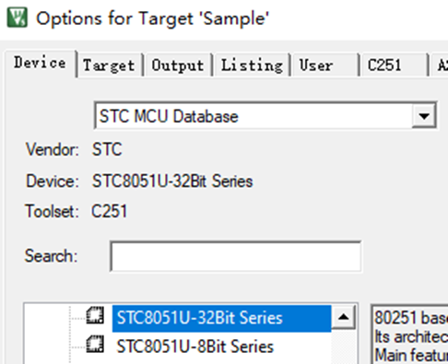The width and height of the screenshot is (448, 364).
Task: Switch to the C251 tab
Action: pyautogui.click(x=394, y=65)
